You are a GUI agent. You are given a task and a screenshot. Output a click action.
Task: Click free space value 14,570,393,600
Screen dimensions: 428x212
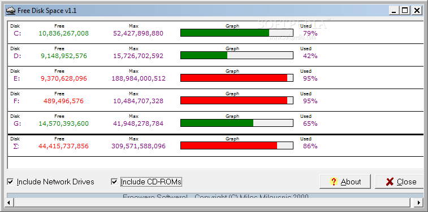(63, 124)
